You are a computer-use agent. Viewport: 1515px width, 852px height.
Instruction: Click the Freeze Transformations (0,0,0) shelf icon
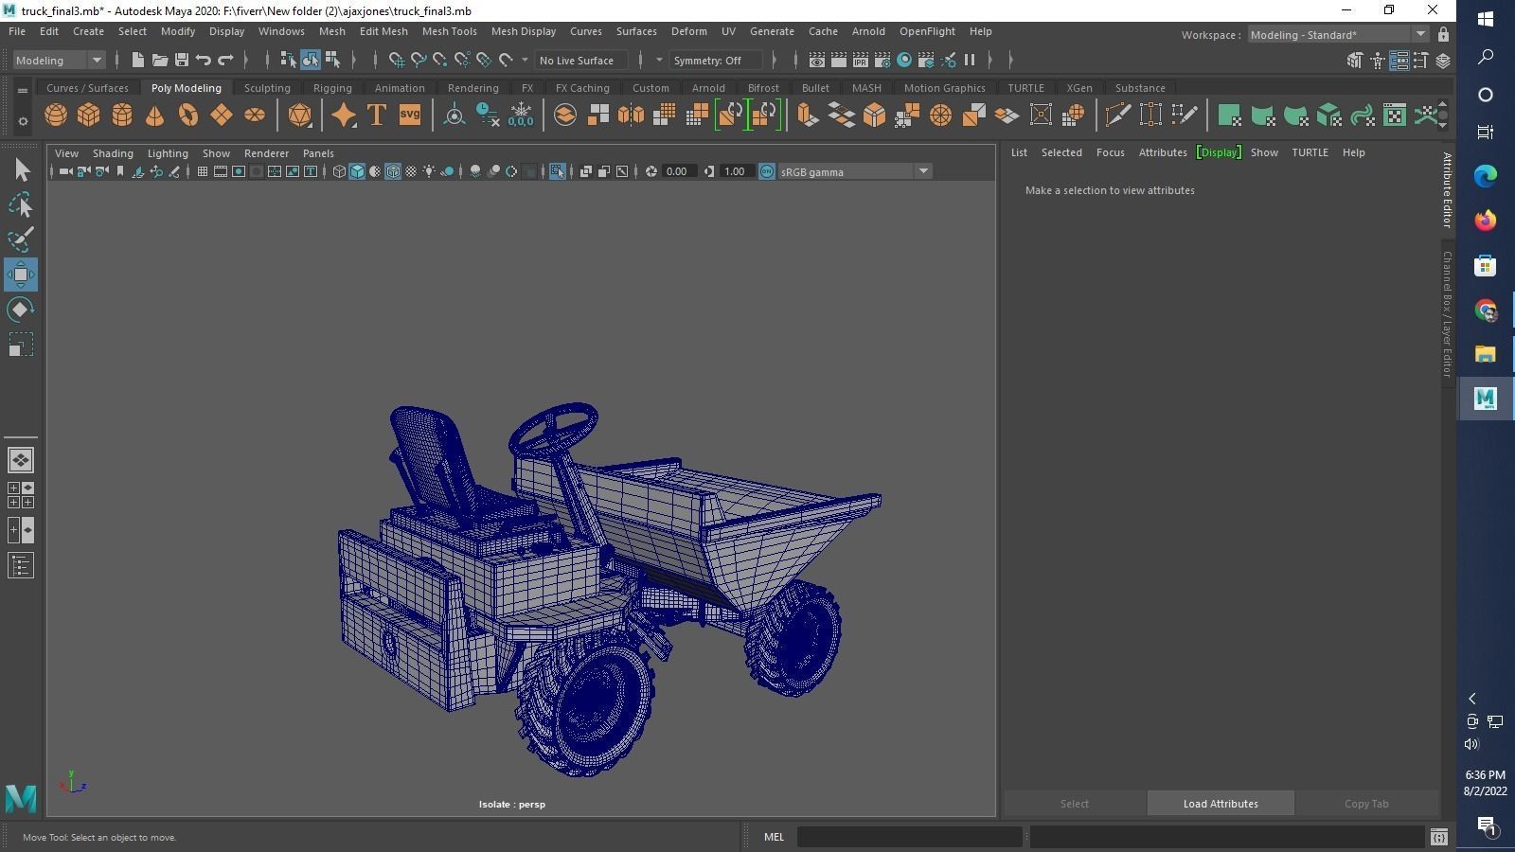[x=521, y=115]
